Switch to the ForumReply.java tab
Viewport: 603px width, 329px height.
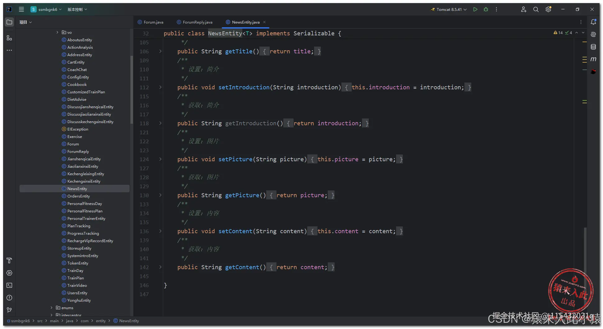(195, 22)
